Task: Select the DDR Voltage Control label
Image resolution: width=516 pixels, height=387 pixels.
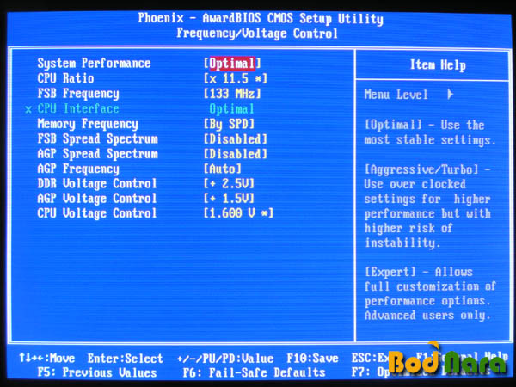Action: click(x=97, y=184)
